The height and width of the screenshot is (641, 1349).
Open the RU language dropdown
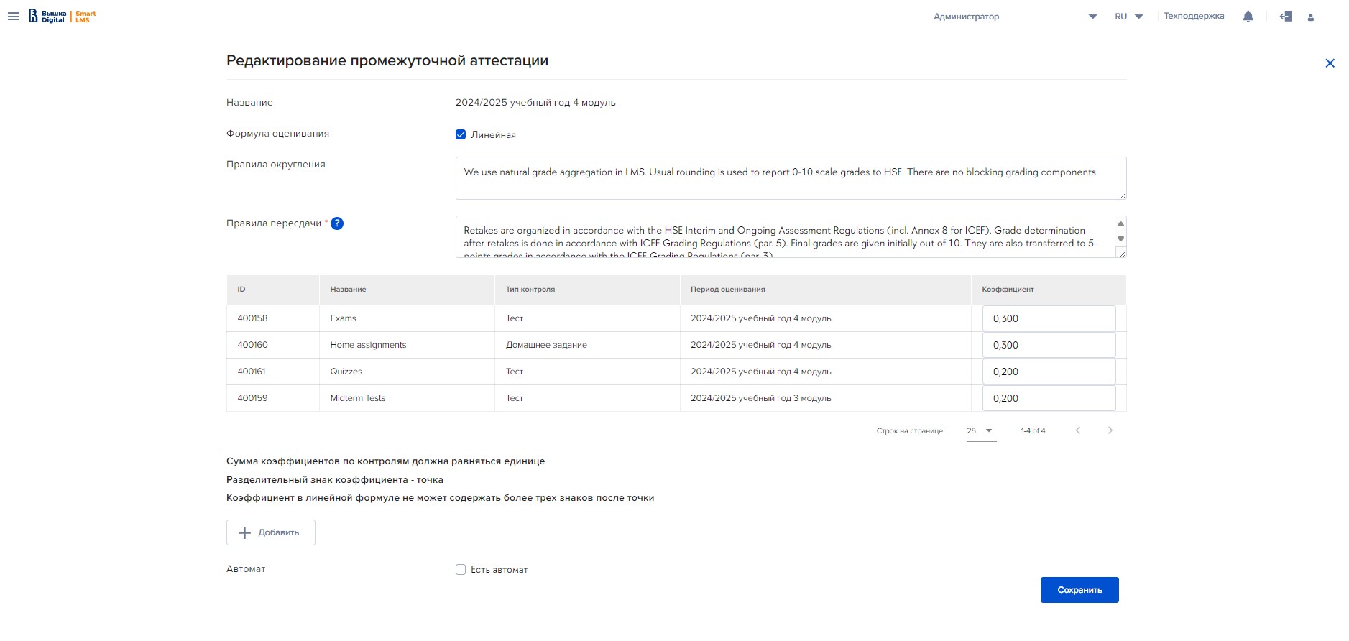tap(1128, 17)
